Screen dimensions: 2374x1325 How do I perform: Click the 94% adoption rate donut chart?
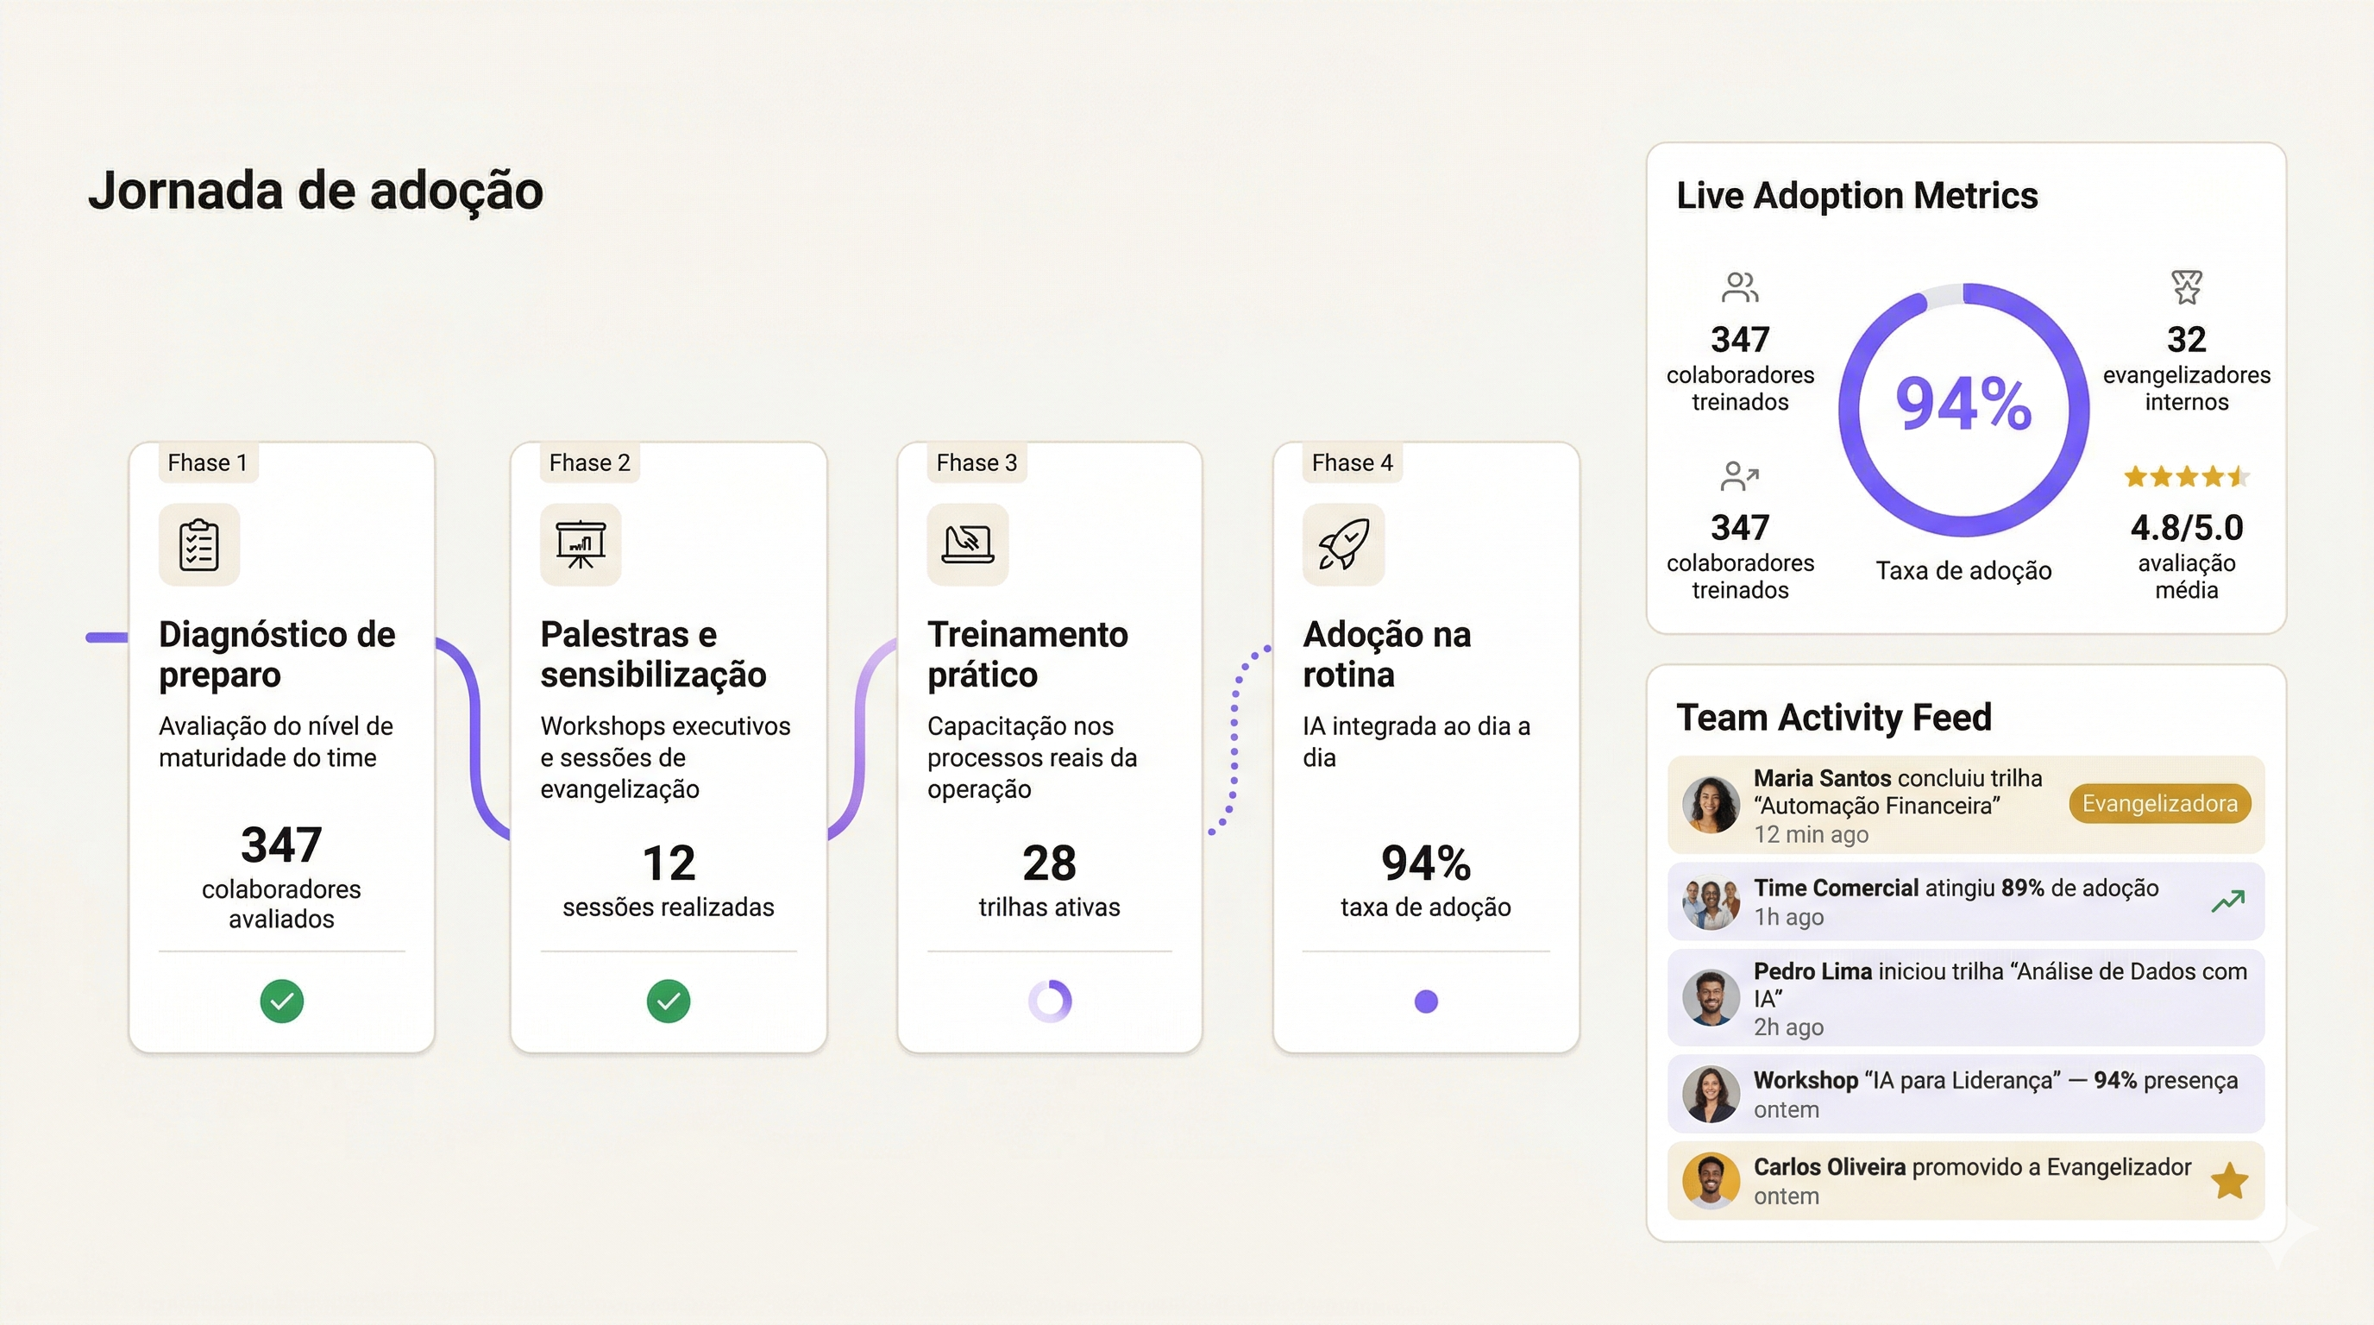1963,410
